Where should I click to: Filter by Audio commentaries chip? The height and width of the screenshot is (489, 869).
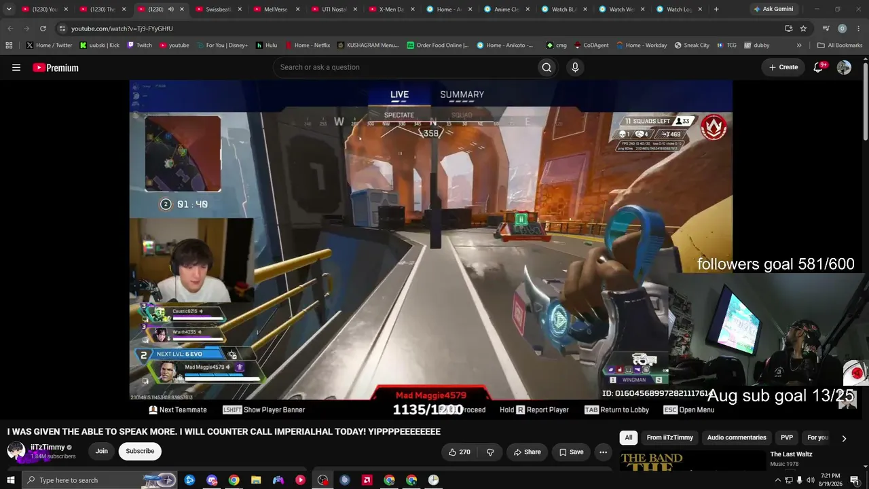click(737, 438)
